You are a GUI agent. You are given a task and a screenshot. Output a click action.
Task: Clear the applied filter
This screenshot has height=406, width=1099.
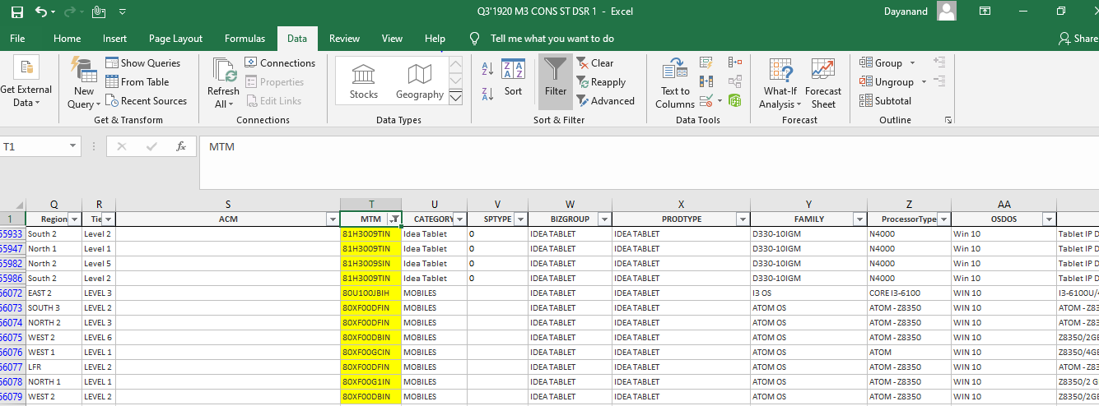point(594,62)
